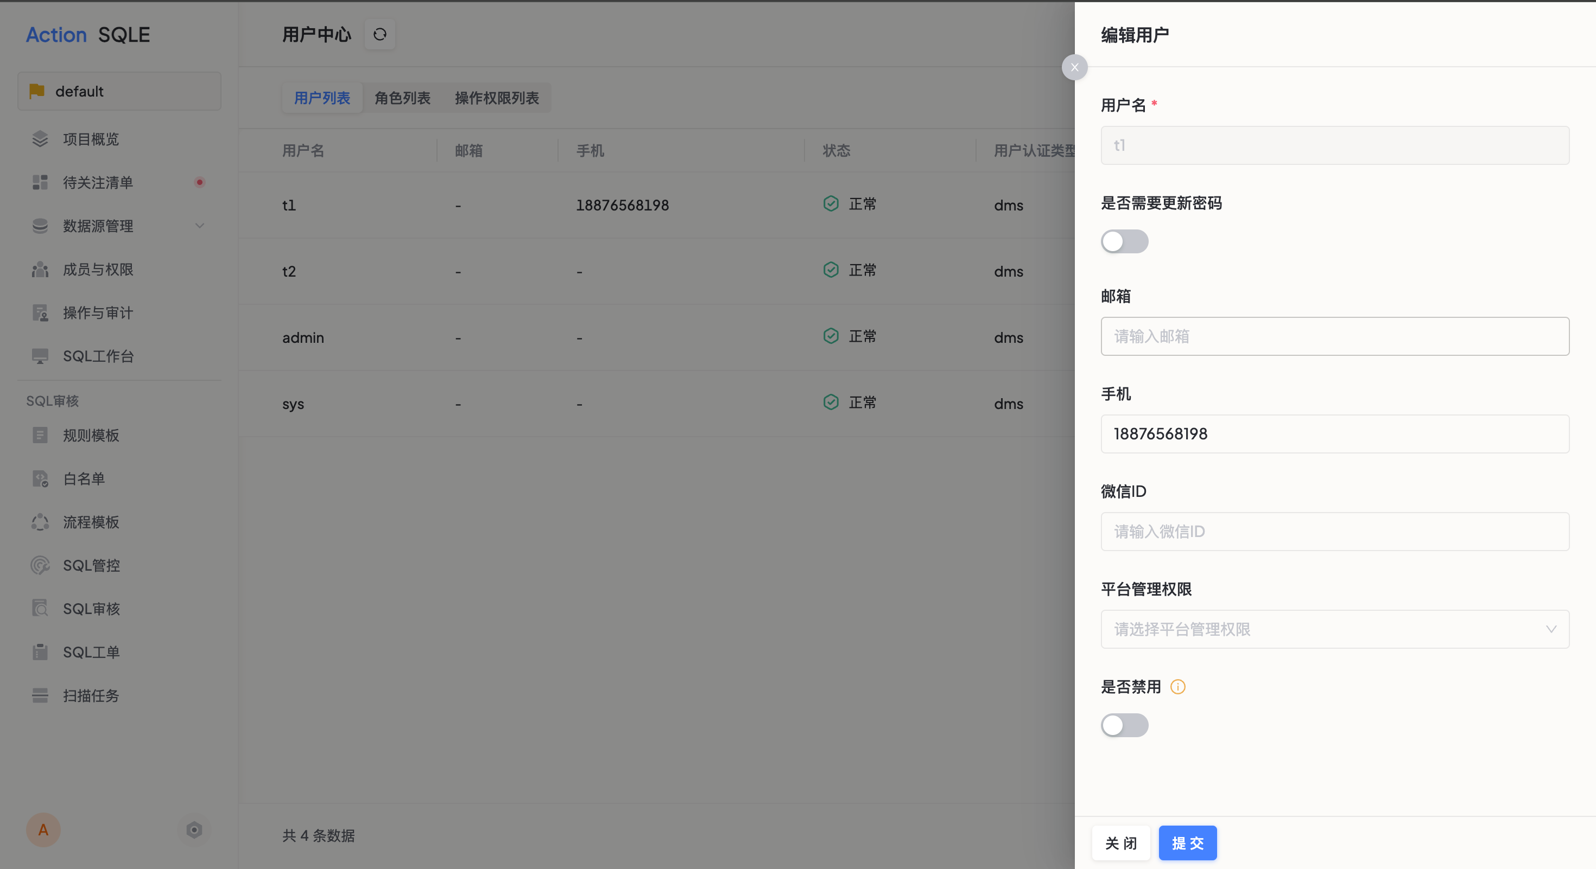Click the 数据源管理 sidebar icon
This screenshot has width=1596, height=869.
(39, 226)
